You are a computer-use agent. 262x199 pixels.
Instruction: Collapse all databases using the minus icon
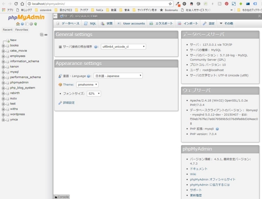click(42, 35)
